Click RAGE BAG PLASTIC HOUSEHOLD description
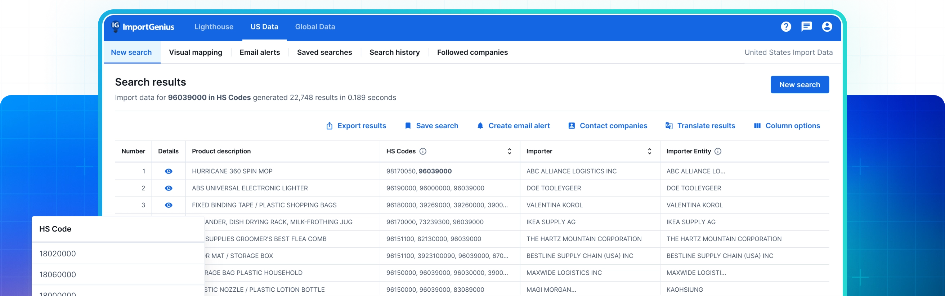The height and width of the screenshot is (296, 945). tap(254, 273)
